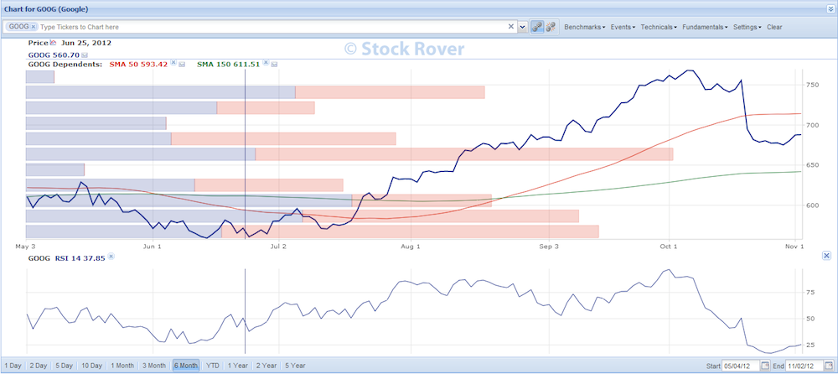Click the envelope icon beside GOOG 560.70

[x=85, y=55]
